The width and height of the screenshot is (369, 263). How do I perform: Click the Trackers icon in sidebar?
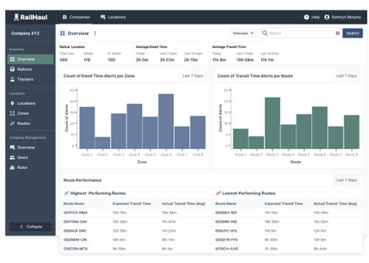tap(12, 79)
